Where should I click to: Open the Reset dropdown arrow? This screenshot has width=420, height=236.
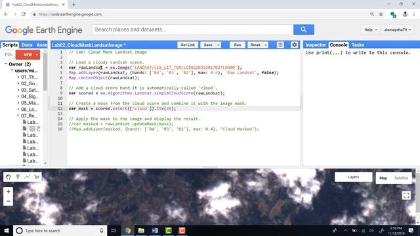(265, 45)
